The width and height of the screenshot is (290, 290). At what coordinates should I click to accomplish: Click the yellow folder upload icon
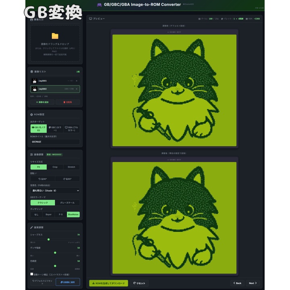coord(55,36)
